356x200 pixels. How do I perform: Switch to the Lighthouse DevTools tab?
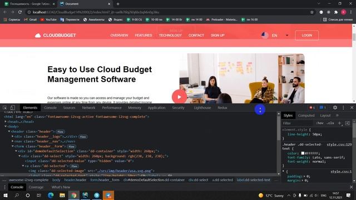(x=202, y=108)
